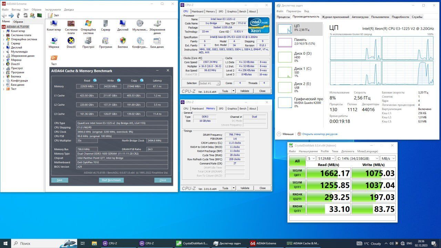Collapse Task Manager with Меньше toggle
441x248 pixels.
click(x=285, y=134)
